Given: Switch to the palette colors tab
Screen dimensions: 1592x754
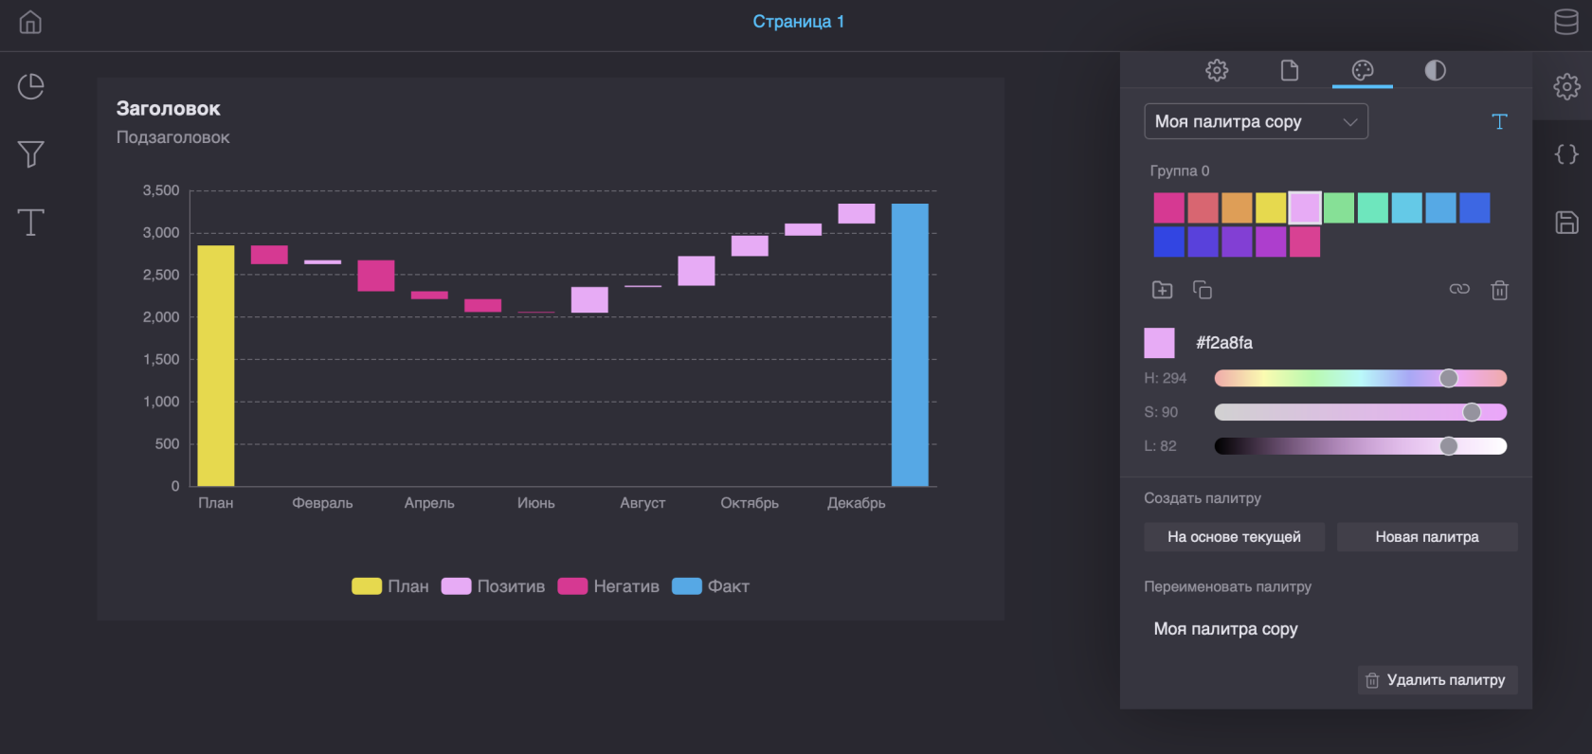Looking at the screenshot, I should point(1363,70).
